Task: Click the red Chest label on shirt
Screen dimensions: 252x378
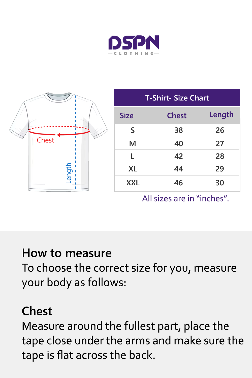Action: coord(45,140)
